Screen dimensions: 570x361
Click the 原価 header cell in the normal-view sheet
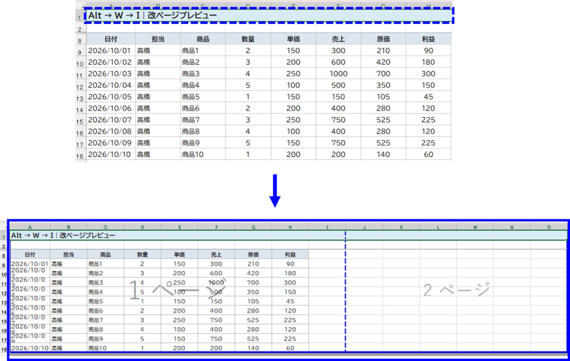[383, 39]
